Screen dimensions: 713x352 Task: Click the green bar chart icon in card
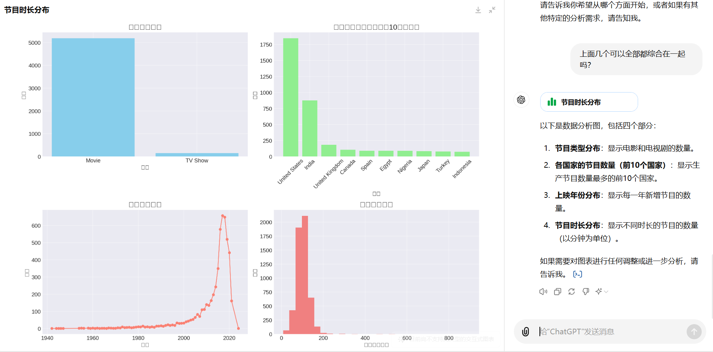[x=552, y=102]
